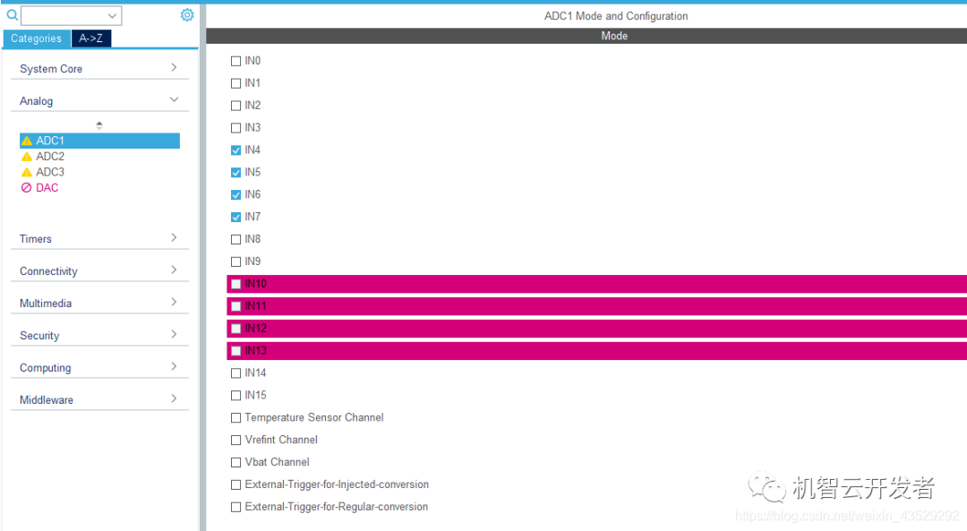Expand the Computing category
Image resolution: width=967 pixels, height=531 pixels.
coord(99,367)
